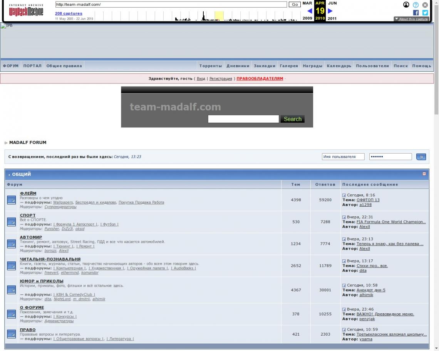Expand About this capture

click(411, 19)
